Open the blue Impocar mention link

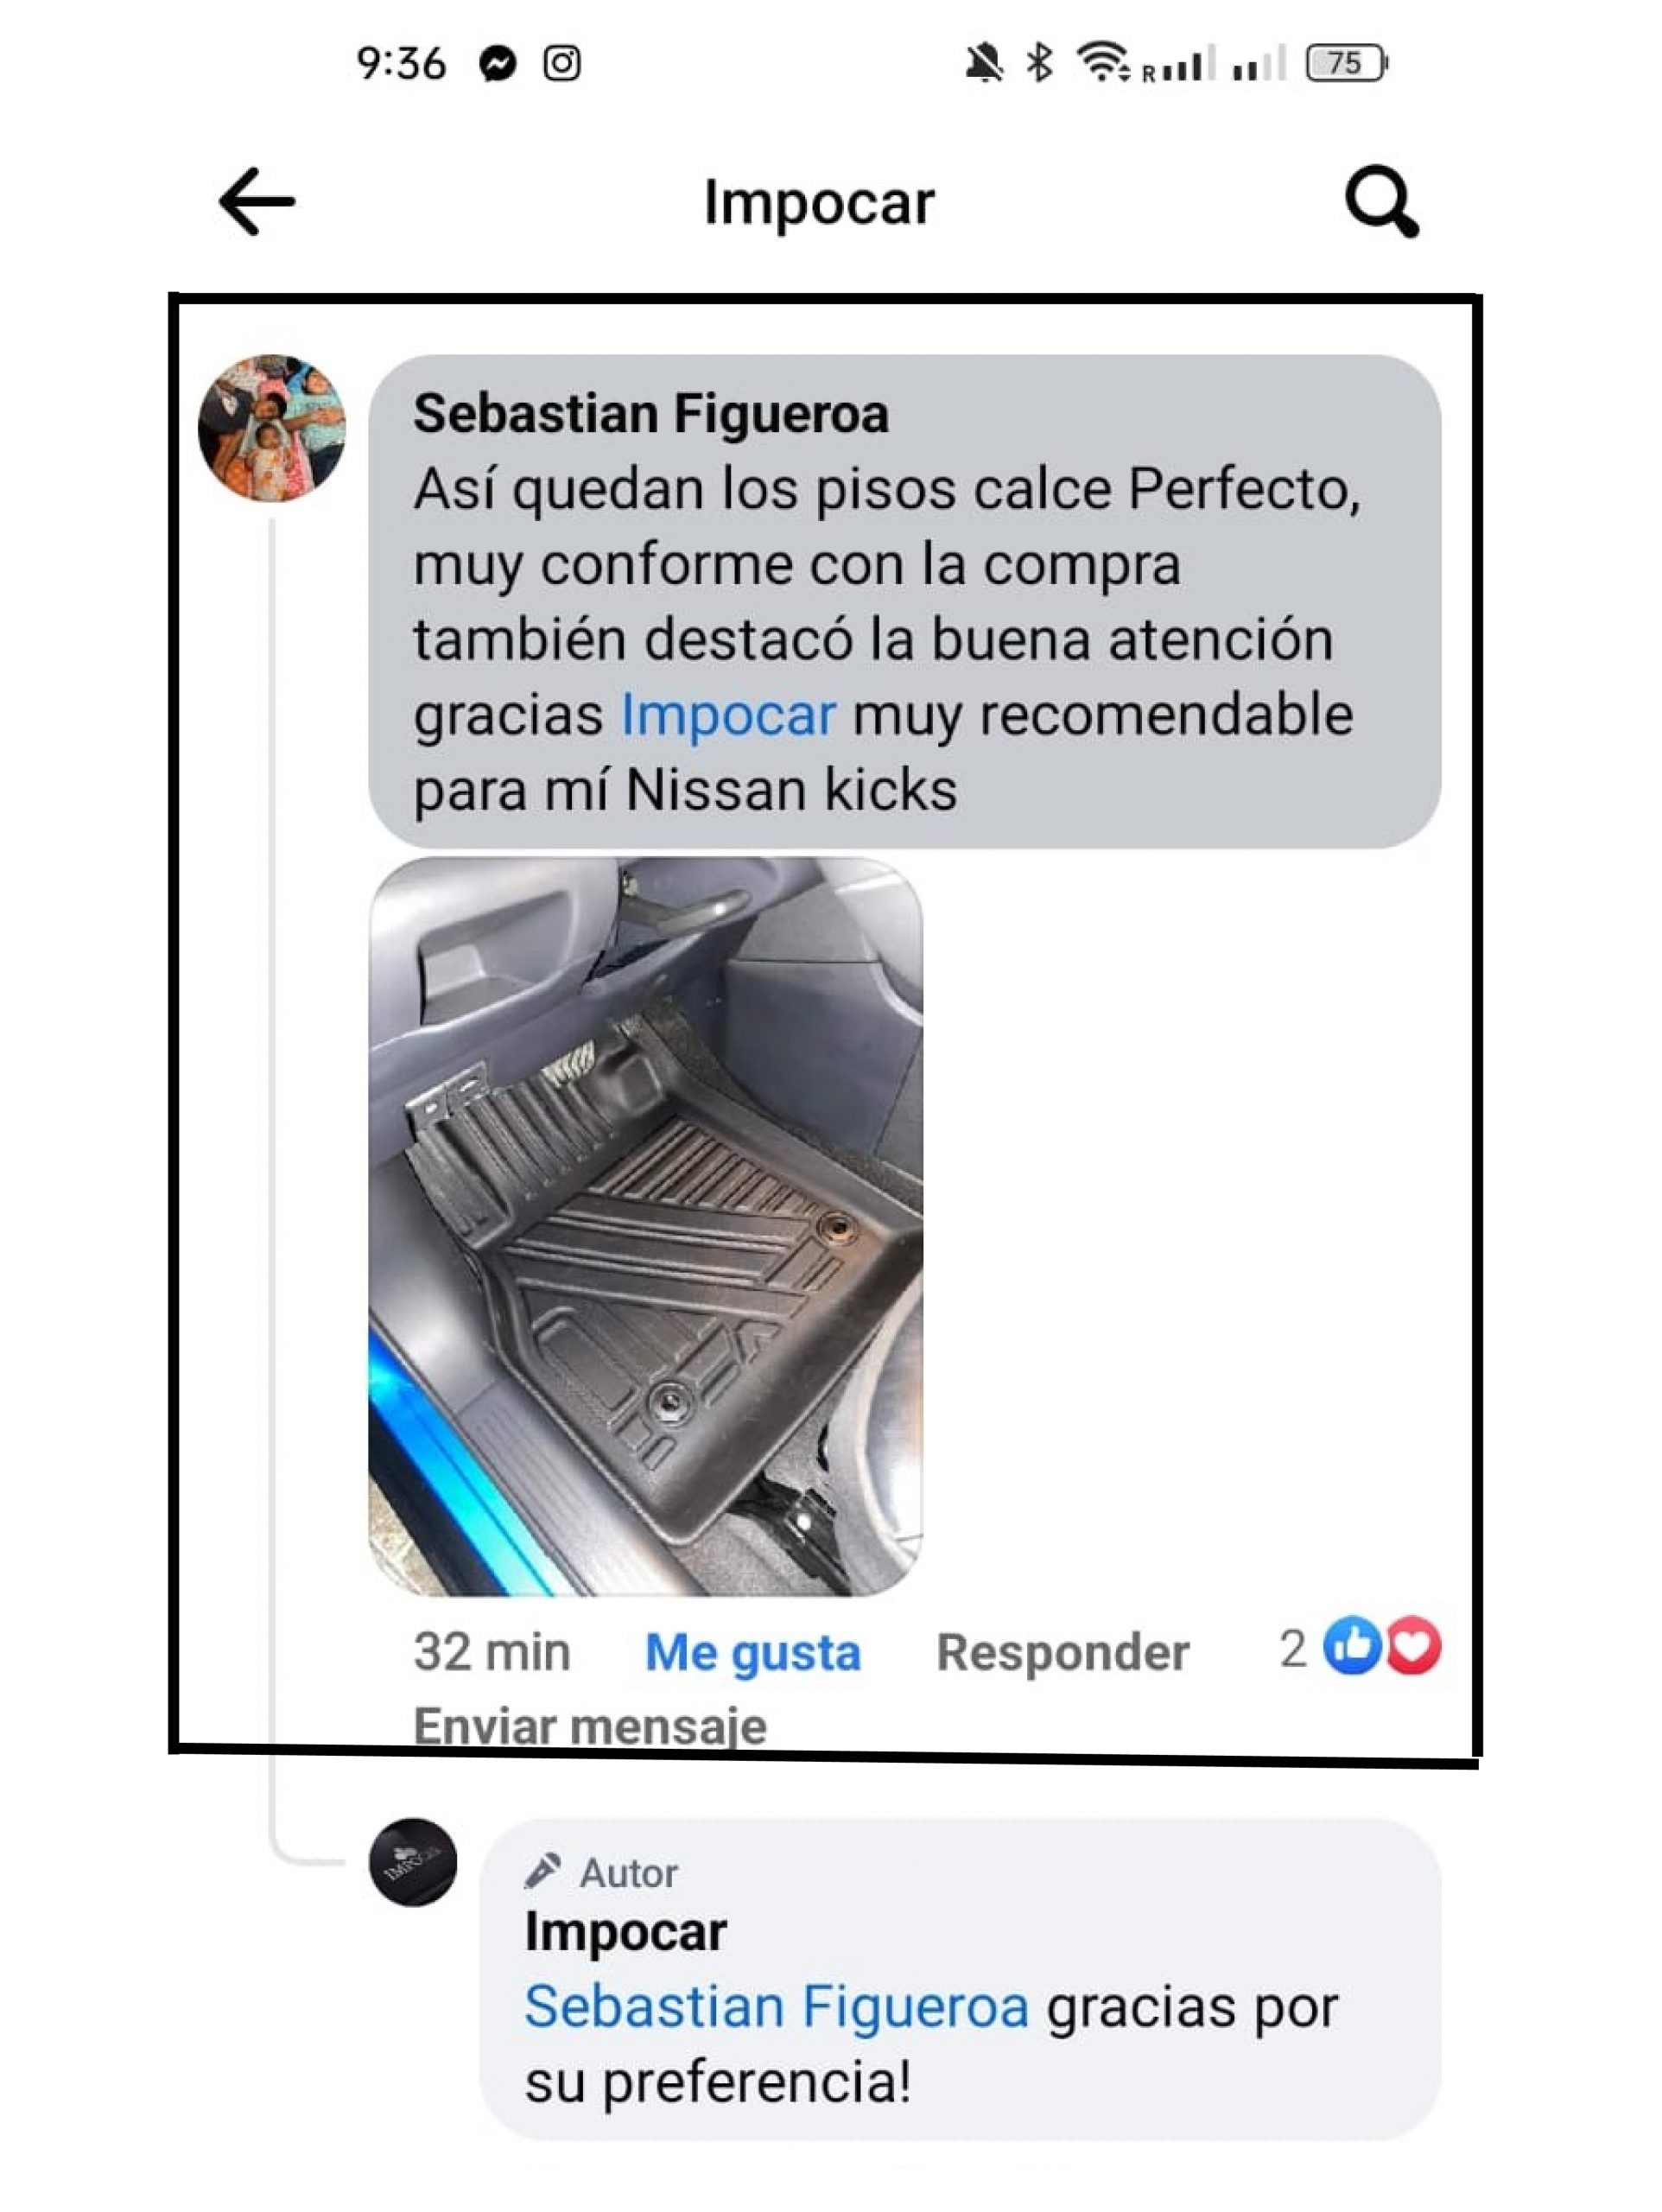point(728,715)
